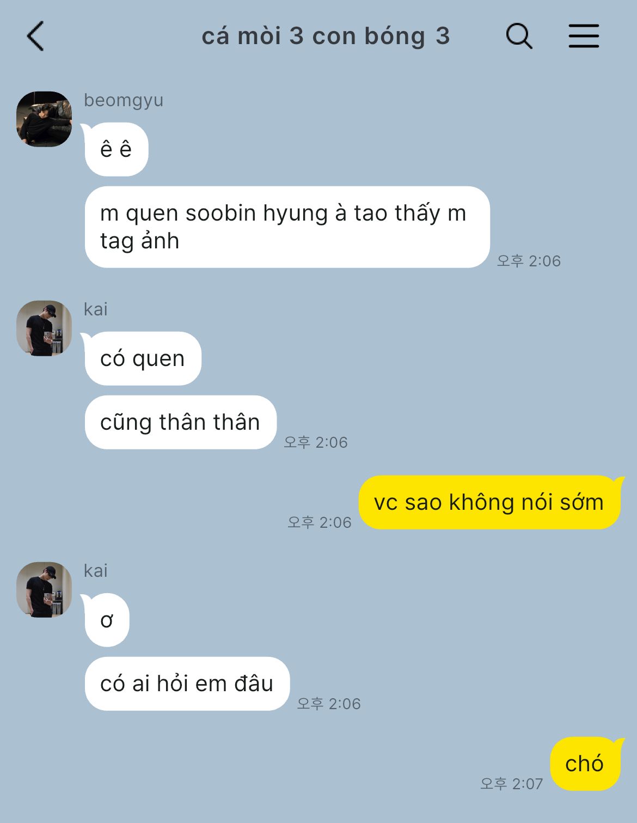The width and height of the screenshot is (637, 823).
Task: Tap kai's avatar above 'có quen'
Action: tap(44, 328)
